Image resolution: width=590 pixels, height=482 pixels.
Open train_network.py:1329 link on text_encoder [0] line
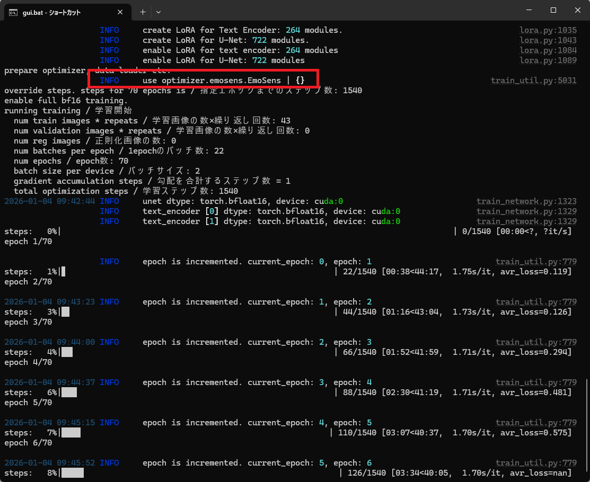[x=526, y=211]
